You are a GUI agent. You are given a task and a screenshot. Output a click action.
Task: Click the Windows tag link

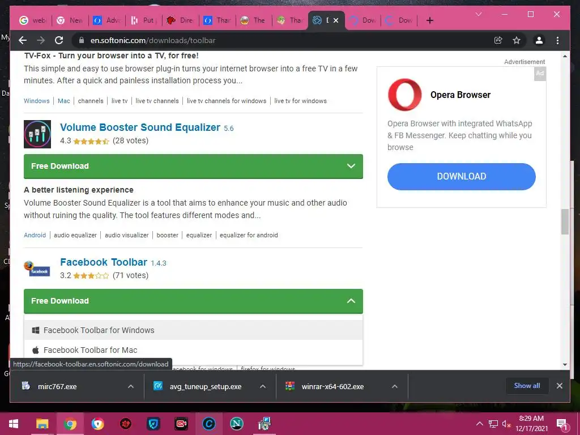(37, 101)
